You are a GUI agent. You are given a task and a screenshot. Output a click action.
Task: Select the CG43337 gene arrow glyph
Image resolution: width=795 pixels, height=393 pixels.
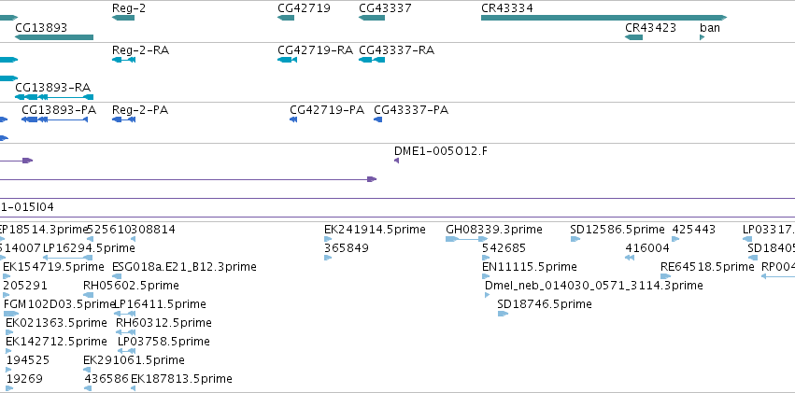(x=372, y=18)
